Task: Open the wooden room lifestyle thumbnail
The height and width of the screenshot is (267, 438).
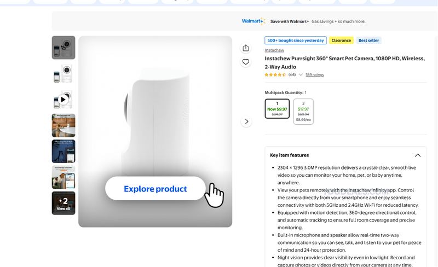Action: point(64,125)
